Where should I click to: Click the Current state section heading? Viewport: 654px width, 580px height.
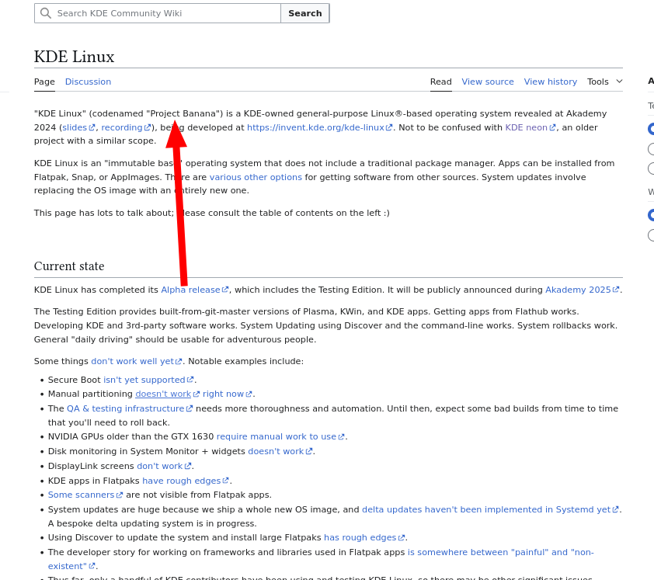[x=69, y=266]
